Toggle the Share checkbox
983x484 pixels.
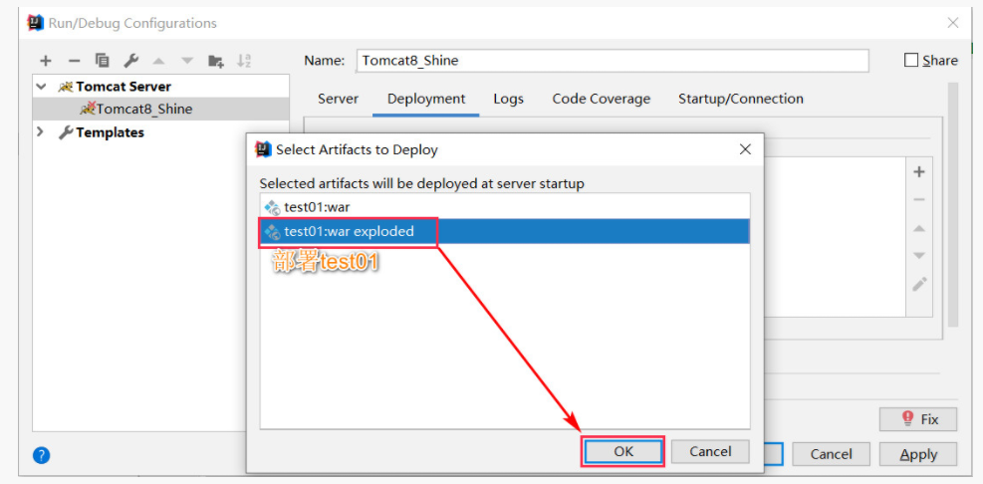click(x=911, y=60)
